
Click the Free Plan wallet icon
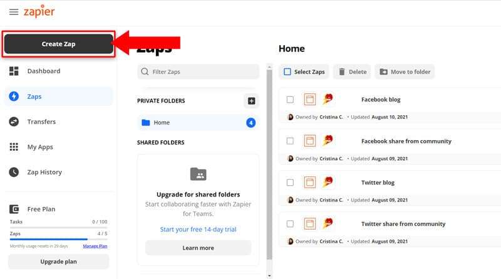pos(14,209)
